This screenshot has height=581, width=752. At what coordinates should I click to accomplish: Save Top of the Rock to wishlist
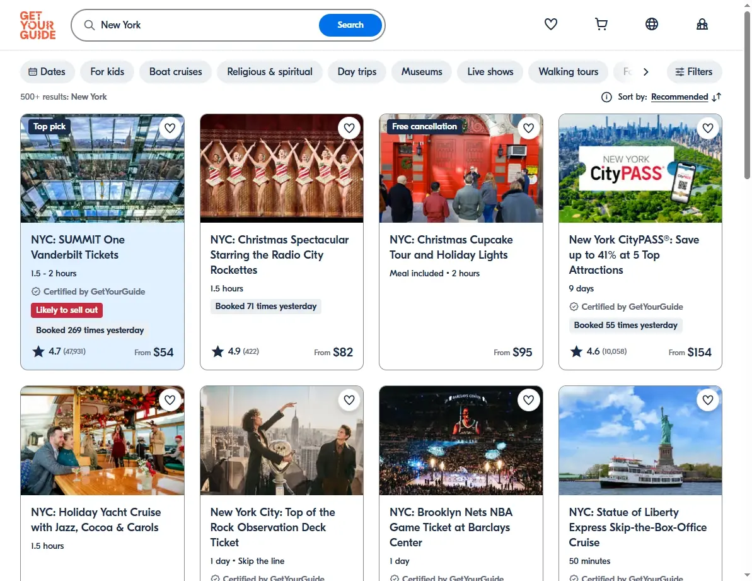pyautogui.click(x=349, y=400)
